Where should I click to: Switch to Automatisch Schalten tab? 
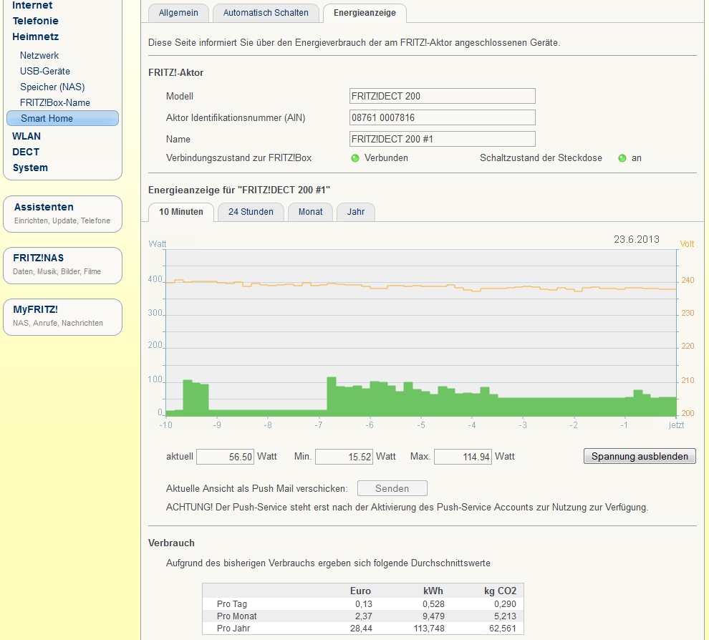(266, 13)
